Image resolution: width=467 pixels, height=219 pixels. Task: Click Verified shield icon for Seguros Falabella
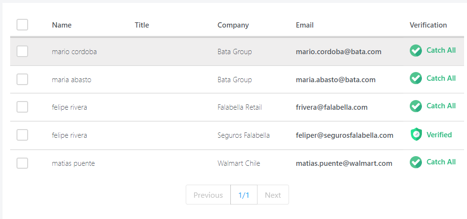416,135
